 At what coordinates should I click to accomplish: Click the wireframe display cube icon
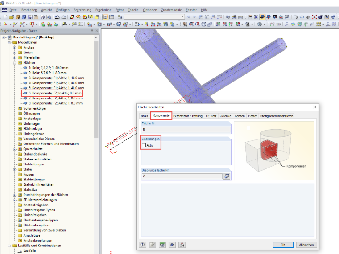coord(204,24)
